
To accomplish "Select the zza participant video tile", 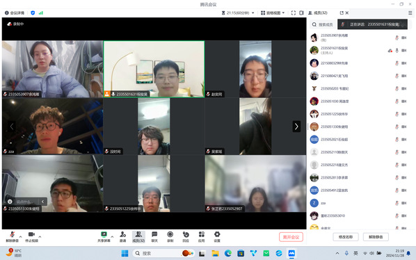I will (53, 126).
